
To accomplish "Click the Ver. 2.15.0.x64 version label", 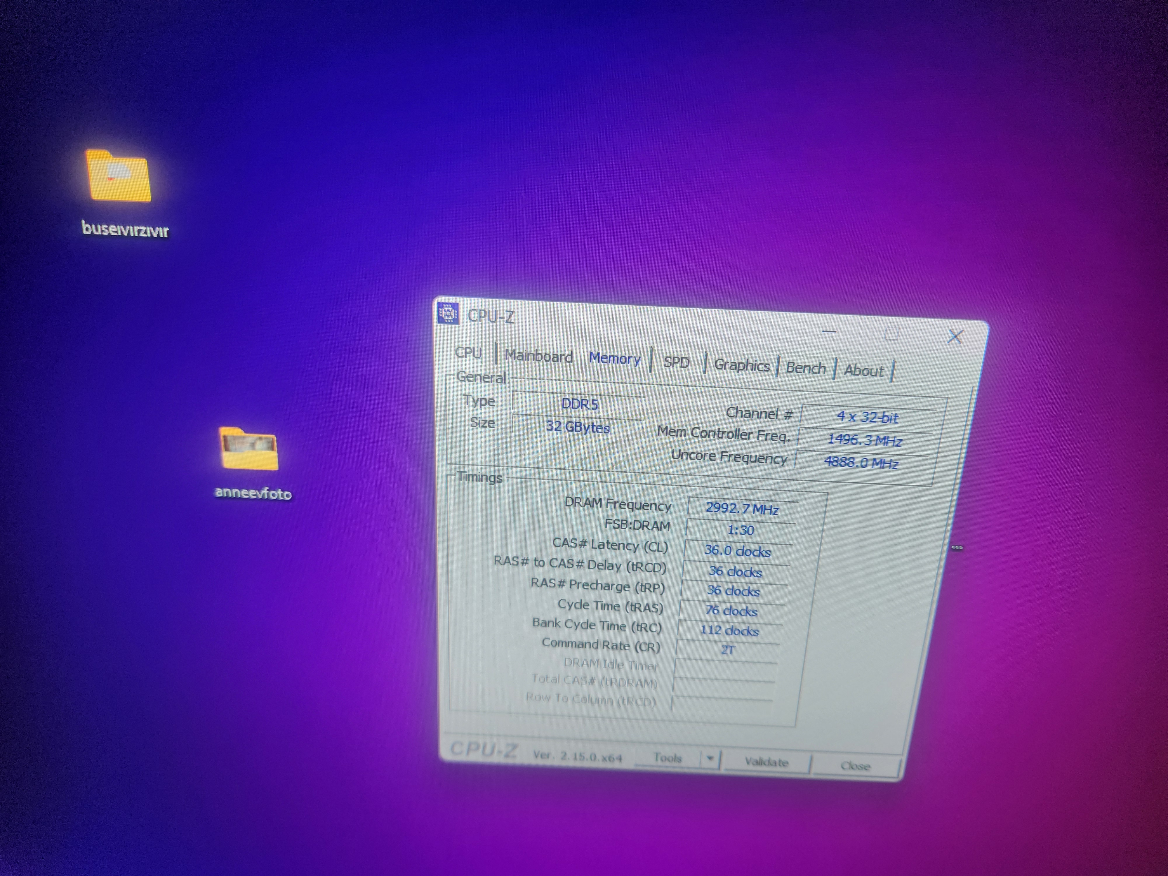I will point(578,757).
